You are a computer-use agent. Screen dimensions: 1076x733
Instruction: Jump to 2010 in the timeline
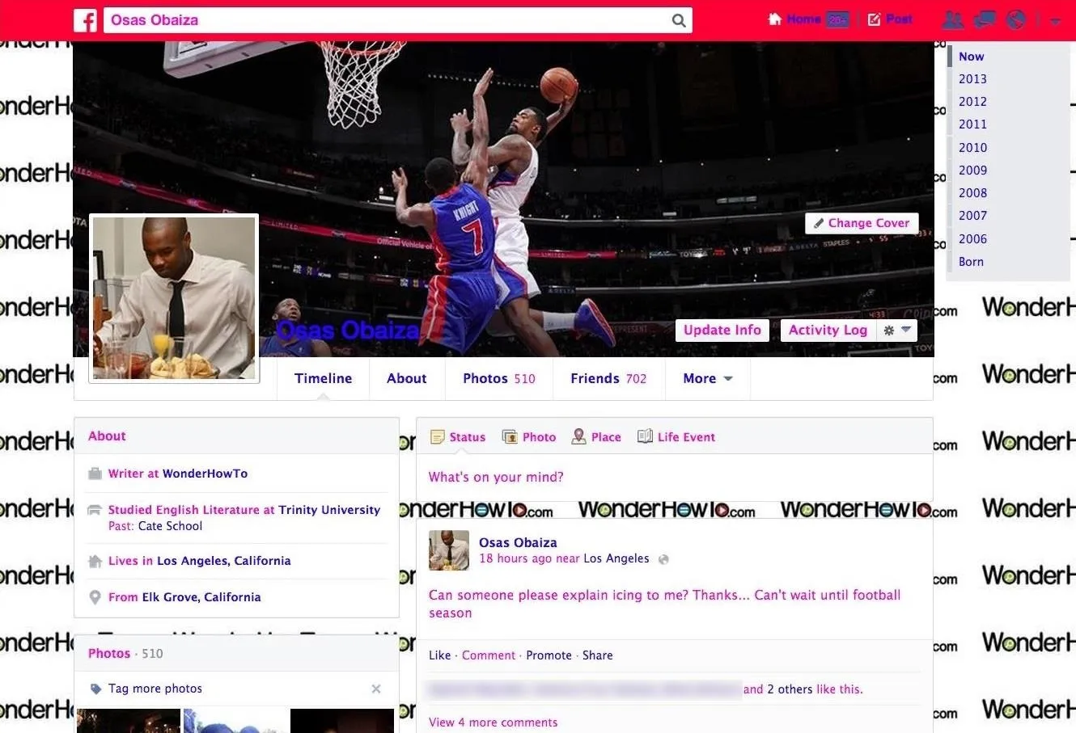pyautogui.click(x=972, y=148)
